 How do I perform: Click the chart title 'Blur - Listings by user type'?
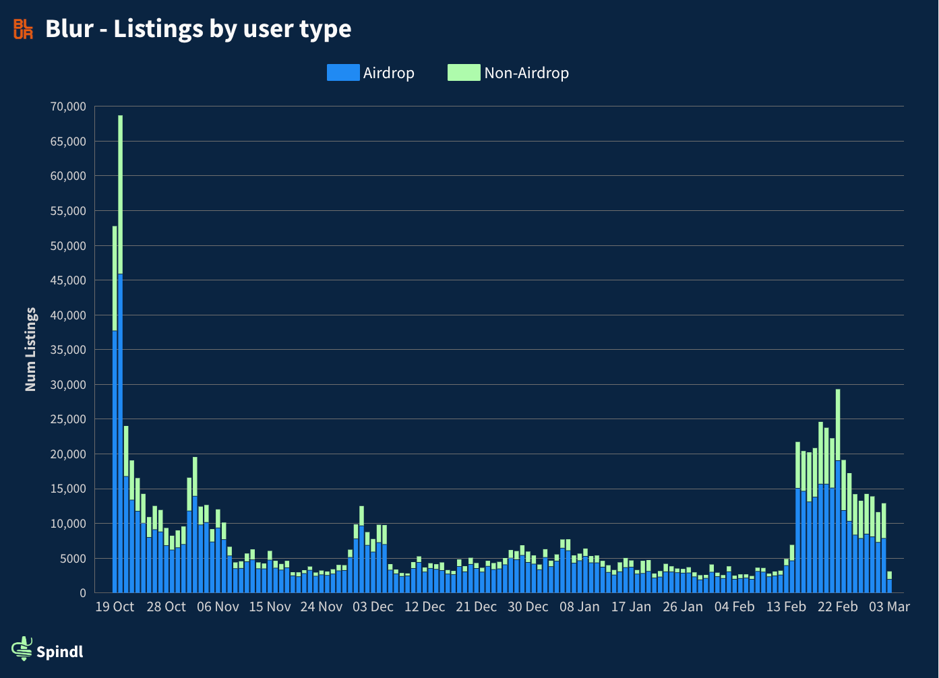[198, 28]
